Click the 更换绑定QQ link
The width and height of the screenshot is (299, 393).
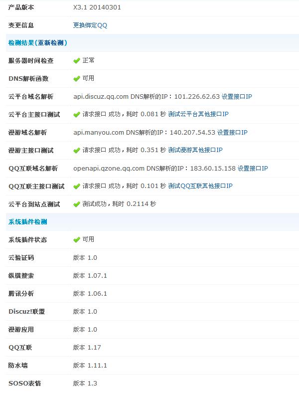90,25
